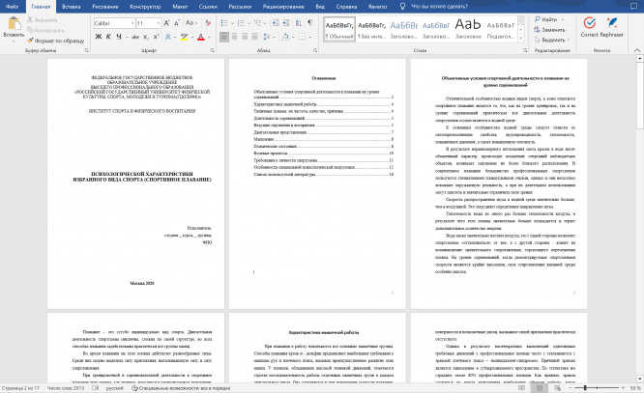
Task: Switch to web layout view in status bar
Action: [x=557, y=387]
